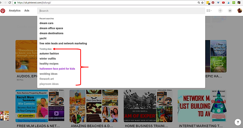Click the small collage thumbnail at the left edge

tap(4, 116)
